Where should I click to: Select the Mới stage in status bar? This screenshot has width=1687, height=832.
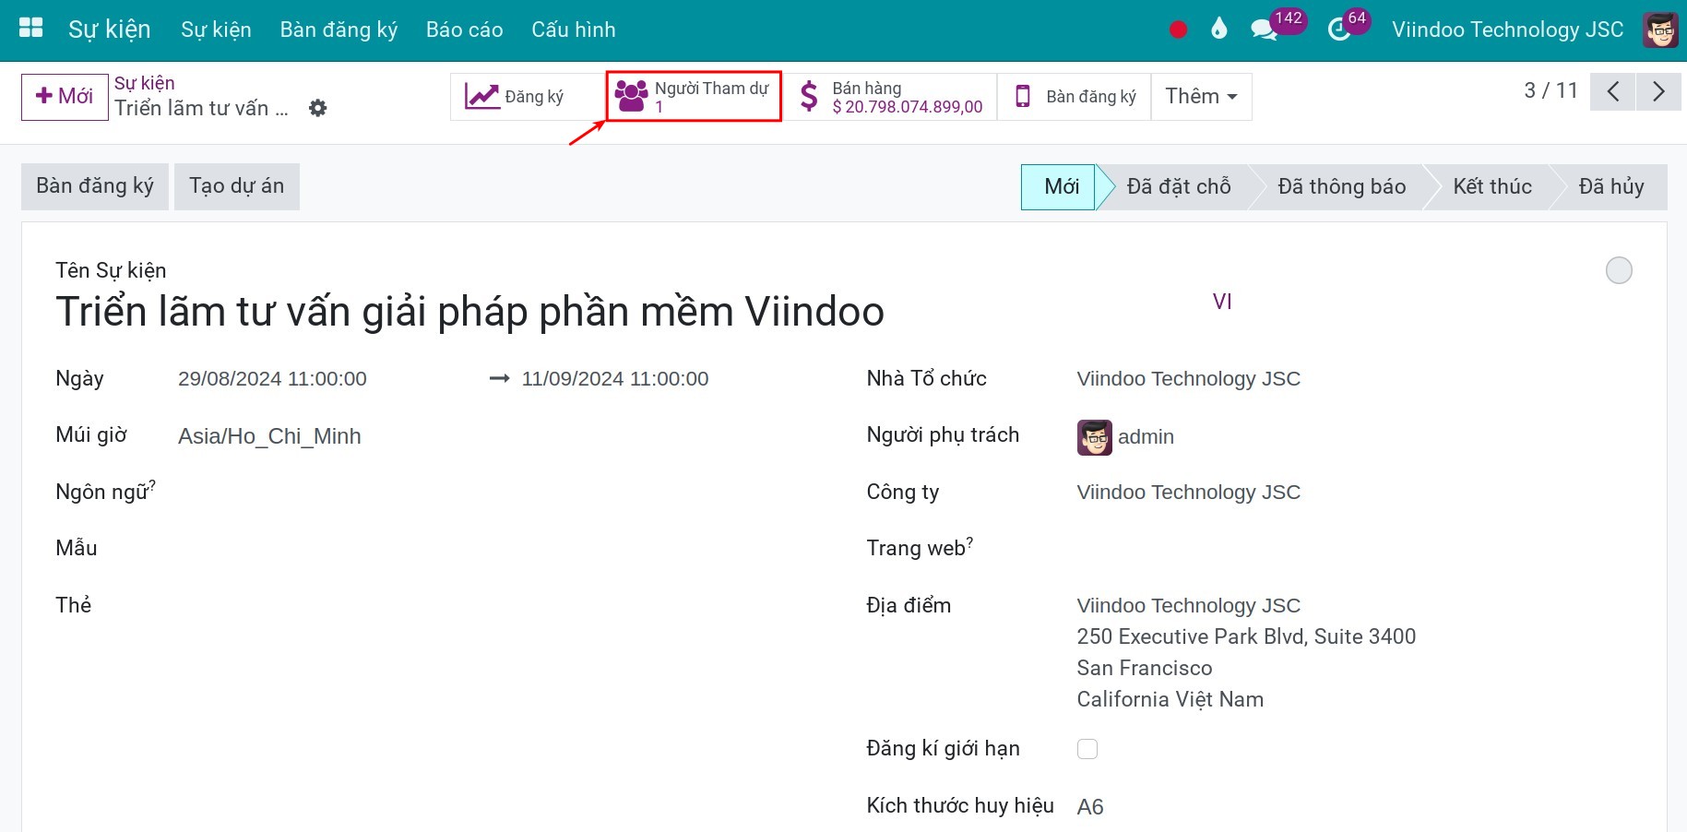1061,187
